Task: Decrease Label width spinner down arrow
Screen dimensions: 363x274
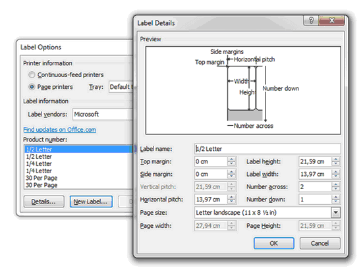Action: [335, 177]
